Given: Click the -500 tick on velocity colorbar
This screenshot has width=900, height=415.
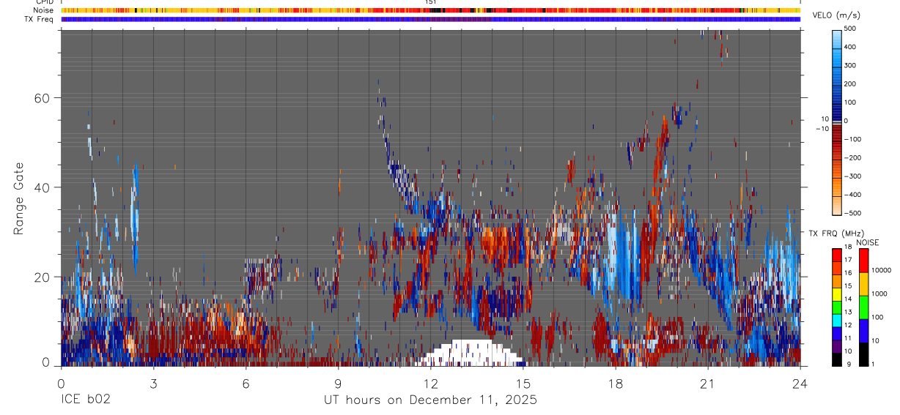Looking at the screenshot, I should tap(851, 213).
